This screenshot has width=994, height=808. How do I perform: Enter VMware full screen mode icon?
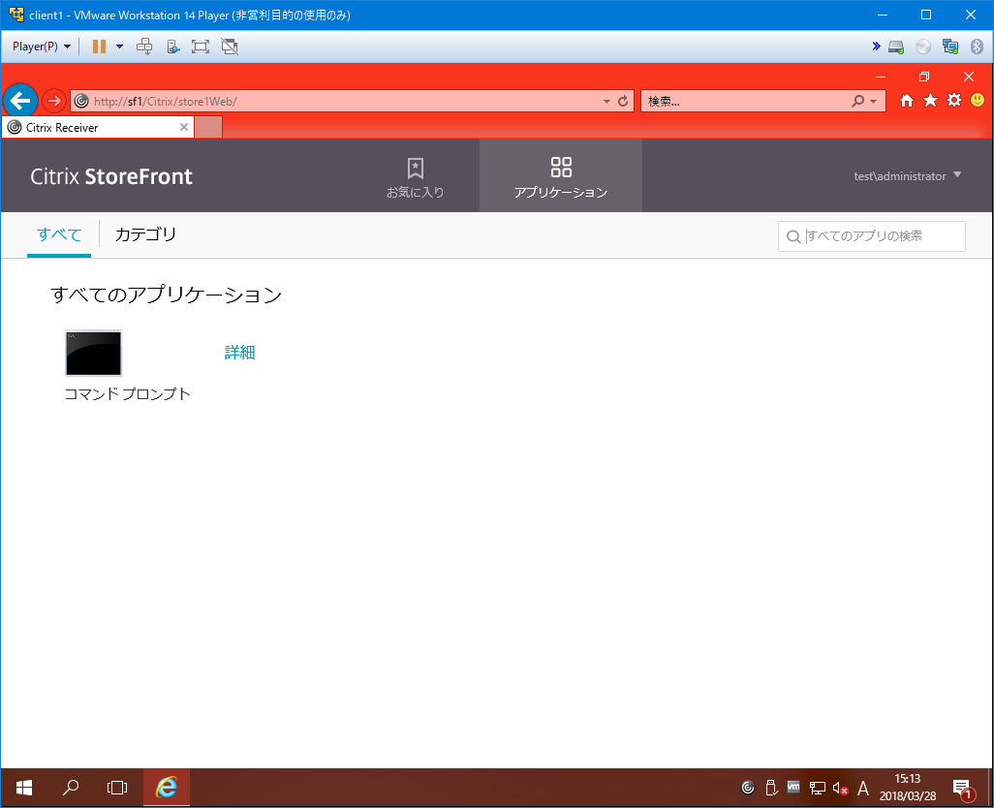[201, 47]
